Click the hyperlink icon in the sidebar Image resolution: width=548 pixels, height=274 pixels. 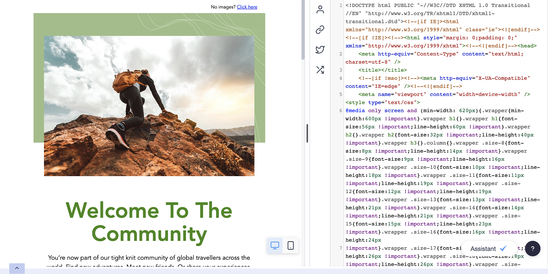(320, 29)
